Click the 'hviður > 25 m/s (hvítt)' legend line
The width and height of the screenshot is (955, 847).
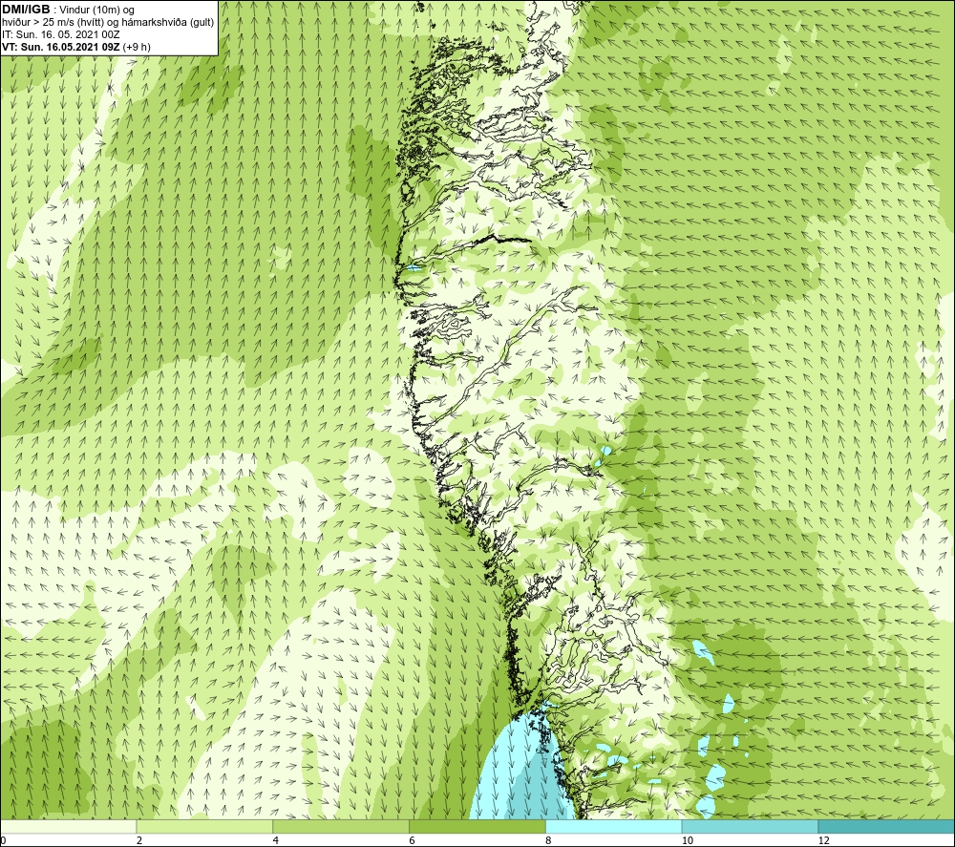[x=52, y=23]
